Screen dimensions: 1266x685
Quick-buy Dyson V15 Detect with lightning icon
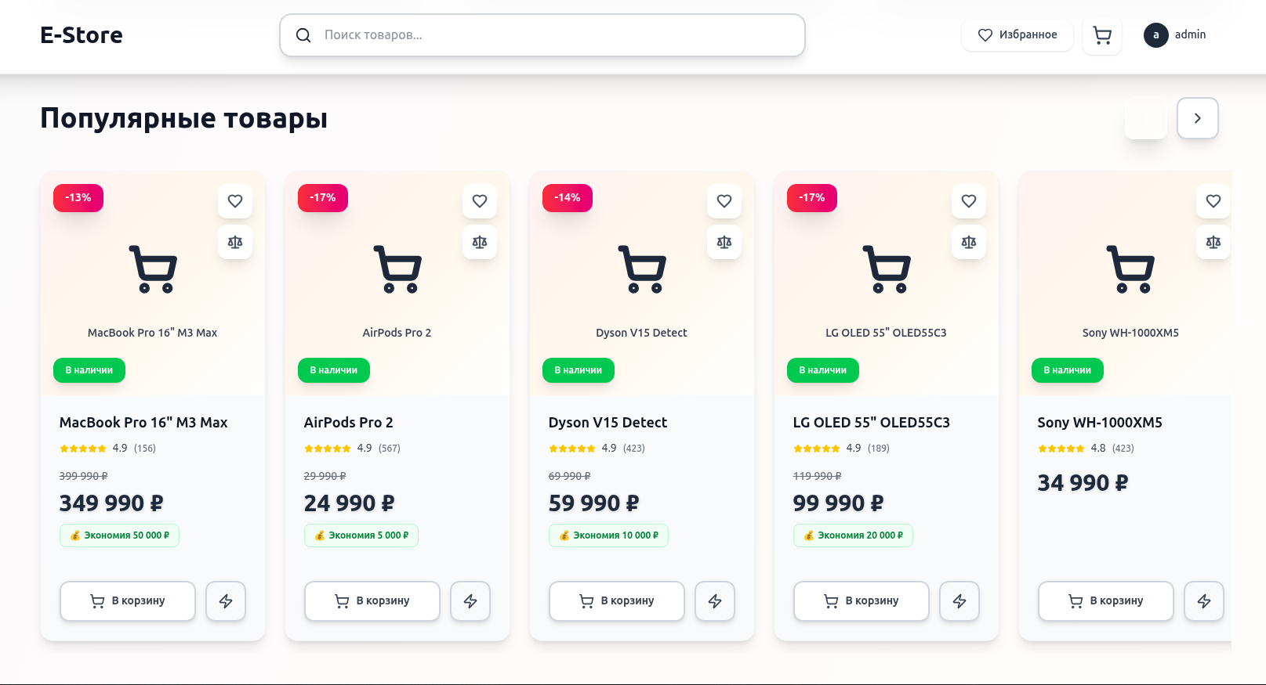click(x=715, y=601)
